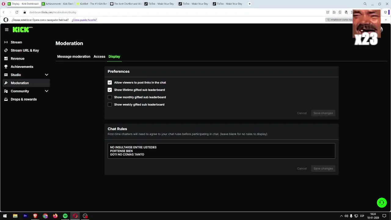
Task: Click 'Sí, establecer como nav...' button
Action: pos(339,20)
